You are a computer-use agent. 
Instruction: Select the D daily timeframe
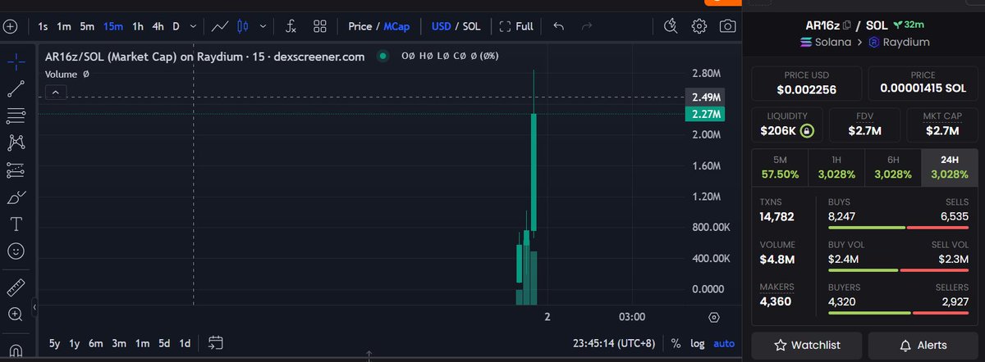tap(176, 26)
